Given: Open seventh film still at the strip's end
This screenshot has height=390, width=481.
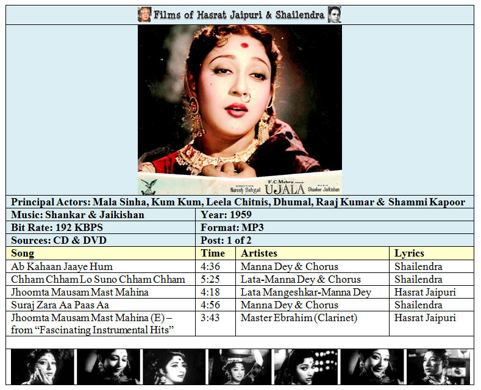Looking at the screenshot, I should 438,367.
